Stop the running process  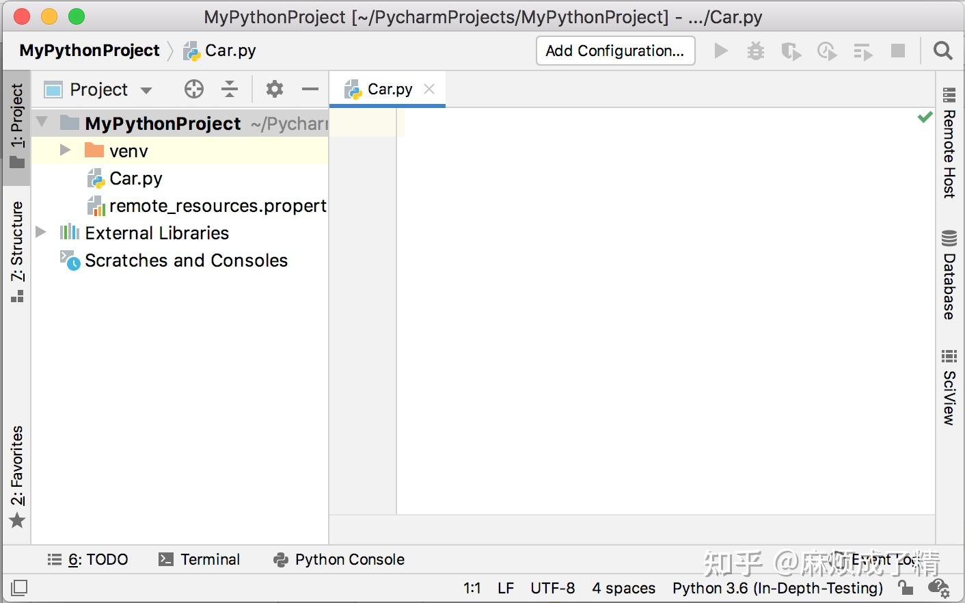pyautogui.click(x=897, y=51)
